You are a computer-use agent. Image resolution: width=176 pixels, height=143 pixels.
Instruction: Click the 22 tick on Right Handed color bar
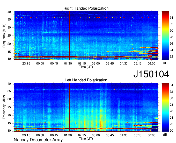click(171, 56)
